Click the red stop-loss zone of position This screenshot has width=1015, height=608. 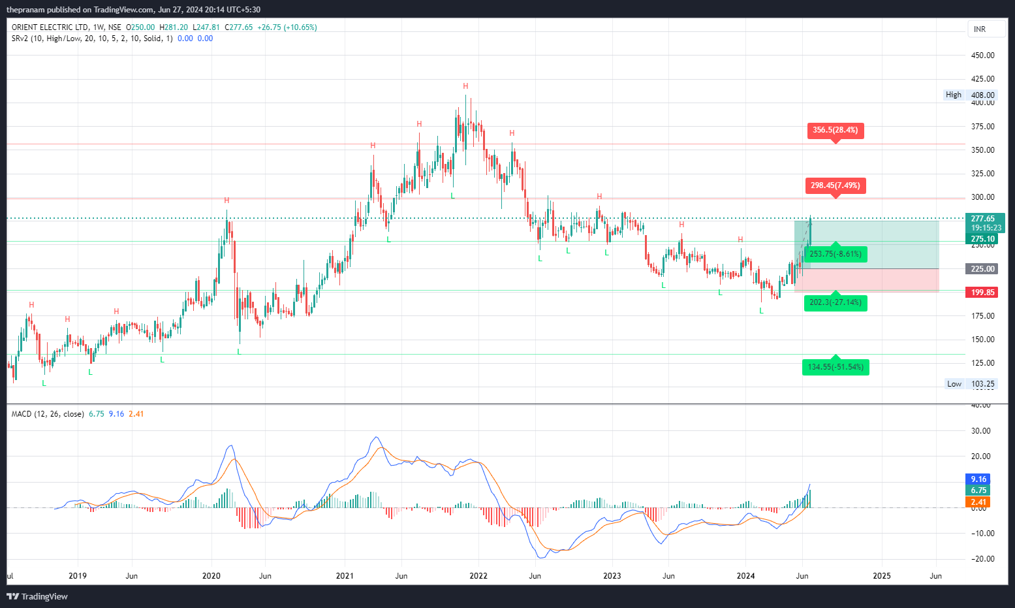[867, 280]
